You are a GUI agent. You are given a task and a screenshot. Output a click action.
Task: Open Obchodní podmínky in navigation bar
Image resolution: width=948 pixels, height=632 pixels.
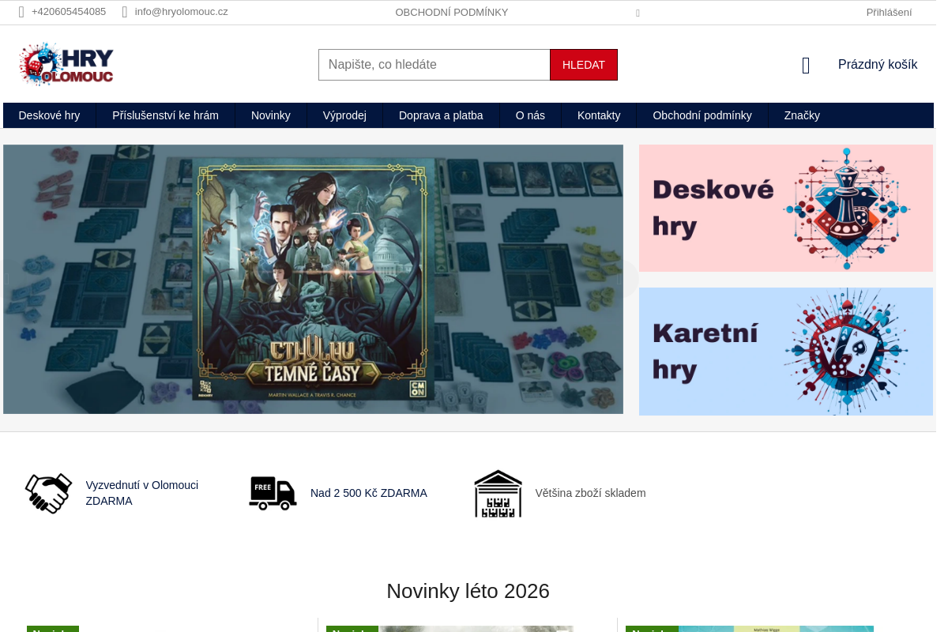coord(702,115)
